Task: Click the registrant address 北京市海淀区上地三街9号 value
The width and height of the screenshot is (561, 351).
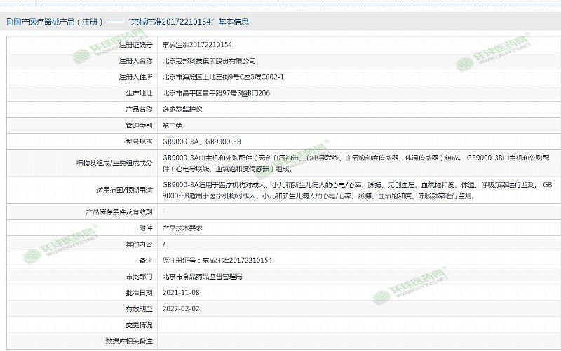Action: pyautogui.click(x=222, y=77)
